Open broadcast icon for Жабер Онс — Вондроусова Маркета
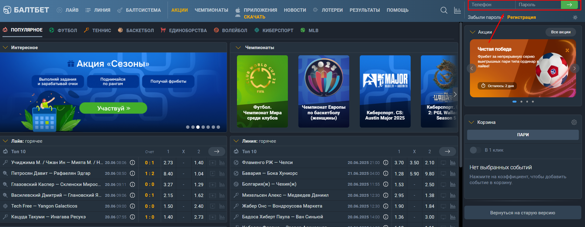This screenshot has height=227, width=585. pyautogui.click(x=443, y=206)
